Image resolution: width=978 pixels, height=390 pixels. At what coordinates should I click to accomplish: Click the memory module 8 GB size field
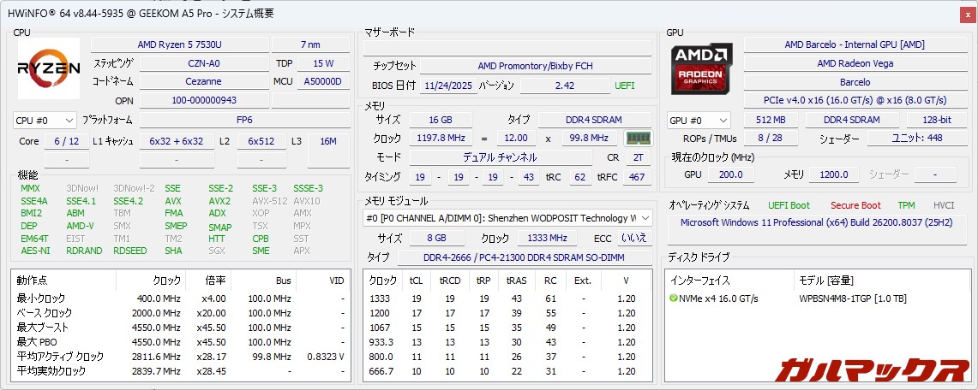(x=436, y=239)
